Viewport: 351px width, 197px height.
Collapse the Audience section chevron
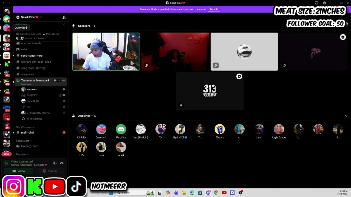click(x=346, y=116)
